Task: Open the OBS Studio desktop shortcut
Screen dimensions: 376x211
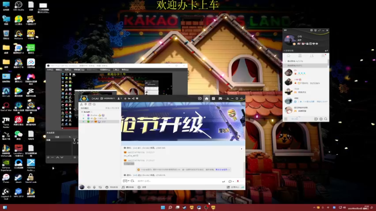Action: point(18,6)
